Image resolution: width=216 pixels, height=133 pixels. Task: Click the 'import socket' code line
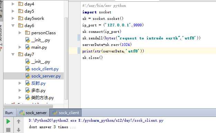click(x=97, y=12)
